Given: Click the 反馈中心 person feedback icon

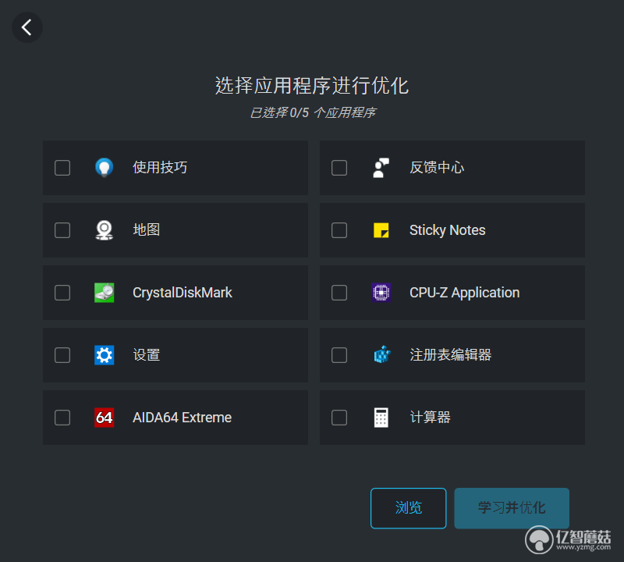Looking at the screenshot, I should [x=381, y=167].
